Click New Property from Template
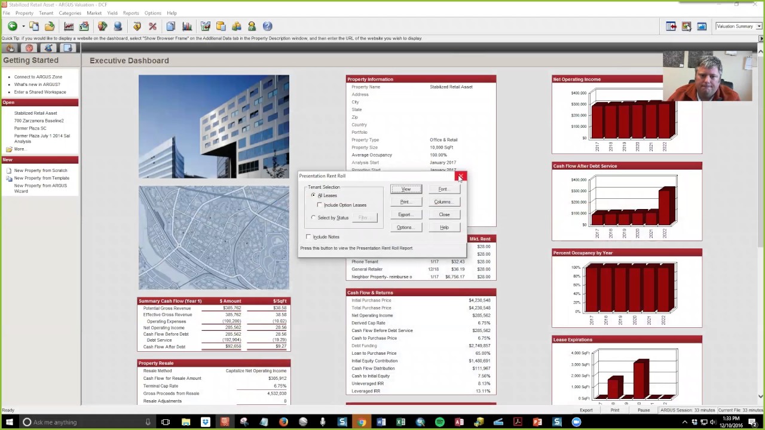765x430 pixels. click(x=42, y=179)
